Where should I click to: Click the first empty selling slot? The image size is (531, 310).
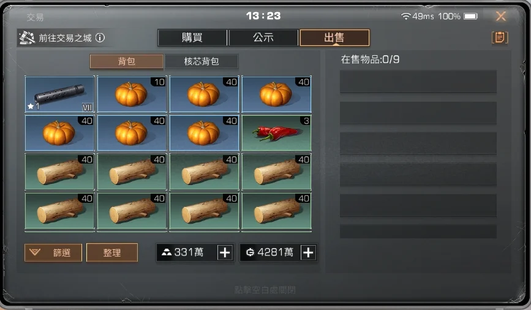coord(418,81)
